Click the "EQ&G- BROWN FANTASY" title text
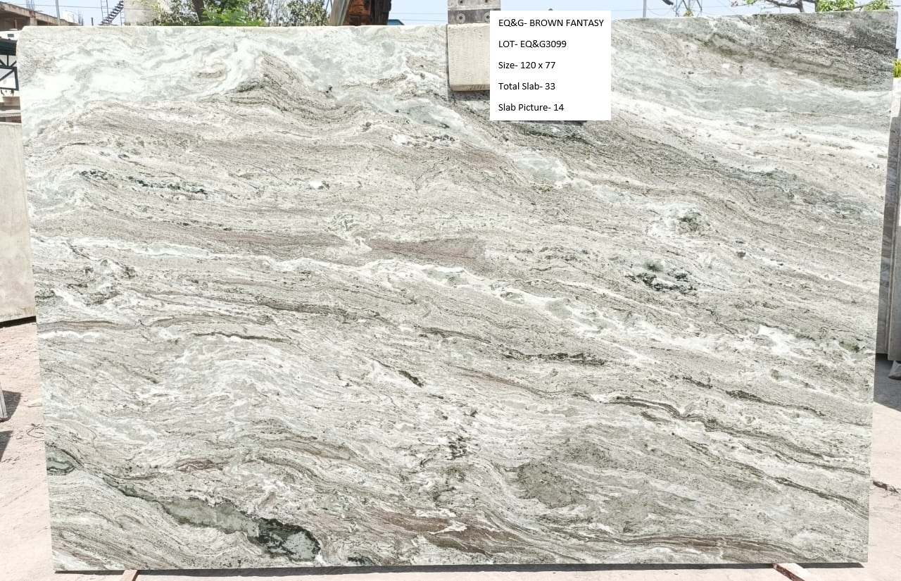This screenshot has height=581, width=901. [550, 23]
